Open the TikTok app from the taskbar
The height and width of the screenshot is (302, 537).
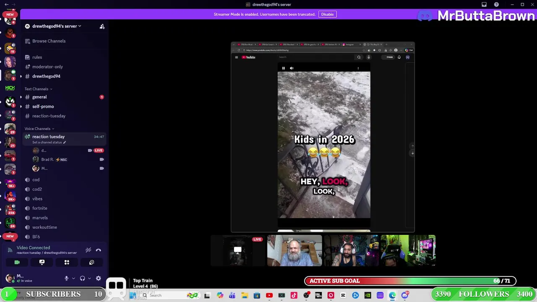pos(294,296)
